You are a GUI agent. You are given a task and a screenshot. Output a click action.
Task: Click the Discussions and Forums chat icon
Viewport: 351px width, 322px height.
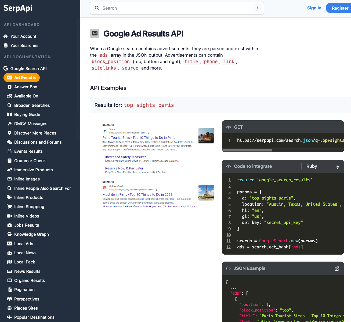coord(9,142)
